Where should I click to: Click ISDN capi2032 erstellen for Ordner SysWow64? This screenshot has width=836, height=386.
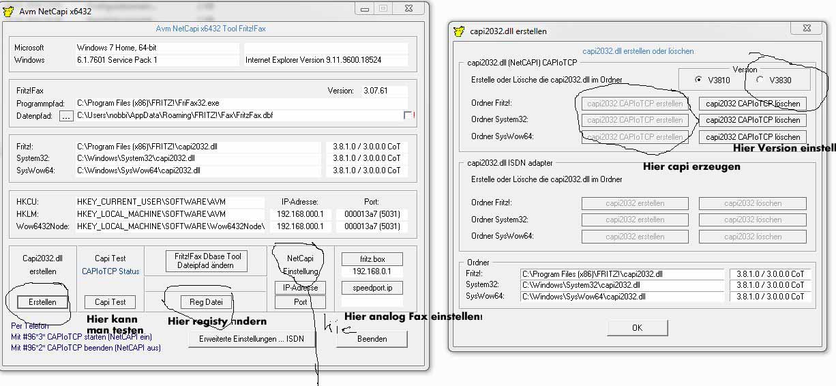(635, 237)
